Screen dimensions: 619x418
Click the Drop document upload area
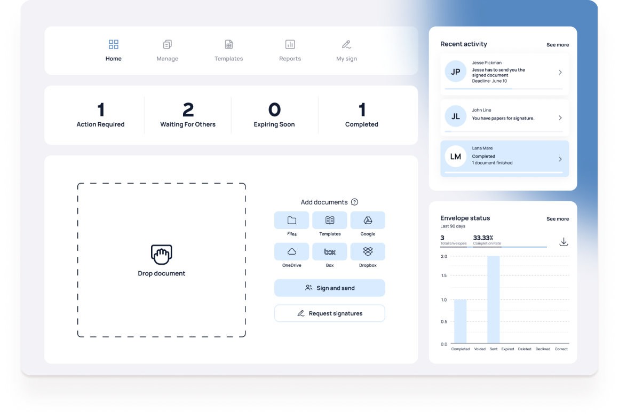(162, 260)
